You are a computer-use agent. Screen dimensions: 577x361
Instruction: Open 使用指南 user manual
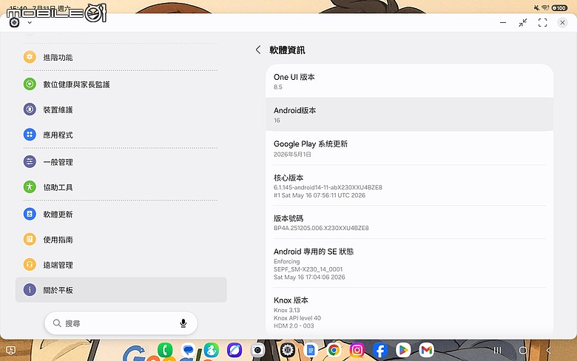click(x=121, y=240)
